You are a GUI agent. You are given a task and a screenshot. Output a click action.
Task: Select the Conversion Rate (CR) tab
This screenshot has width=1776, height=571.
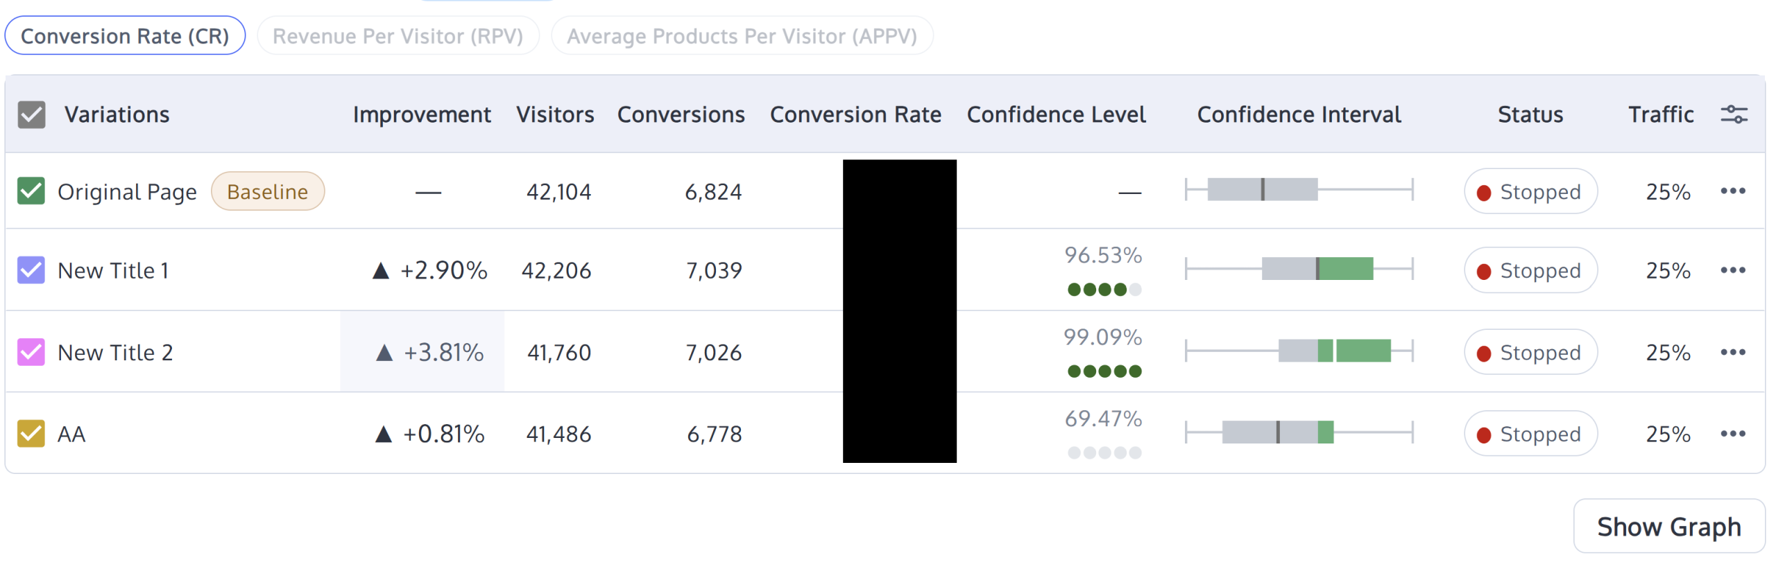coord(125,36)
